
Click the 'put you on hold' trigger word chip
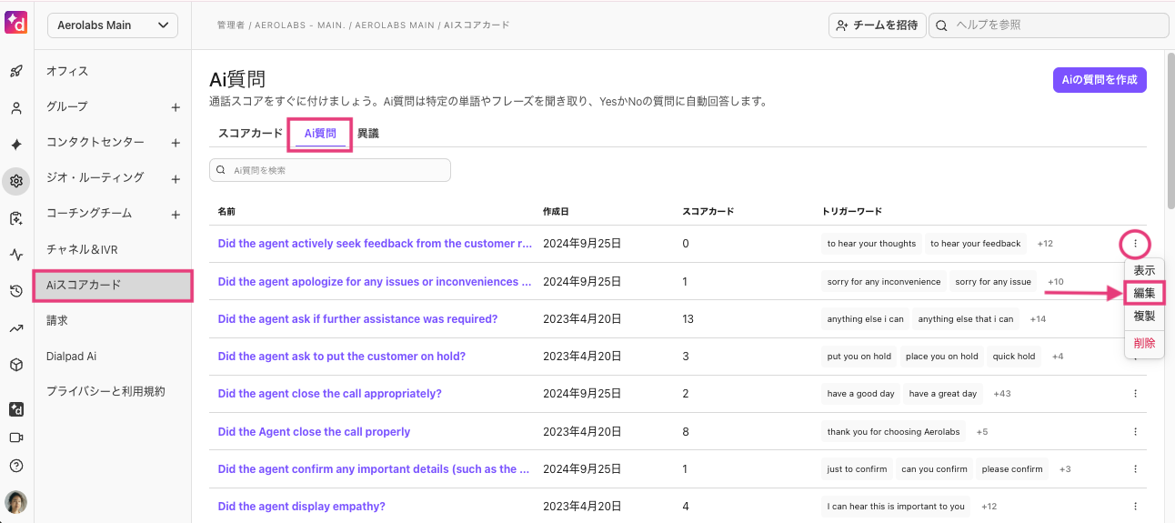point(859,357)
